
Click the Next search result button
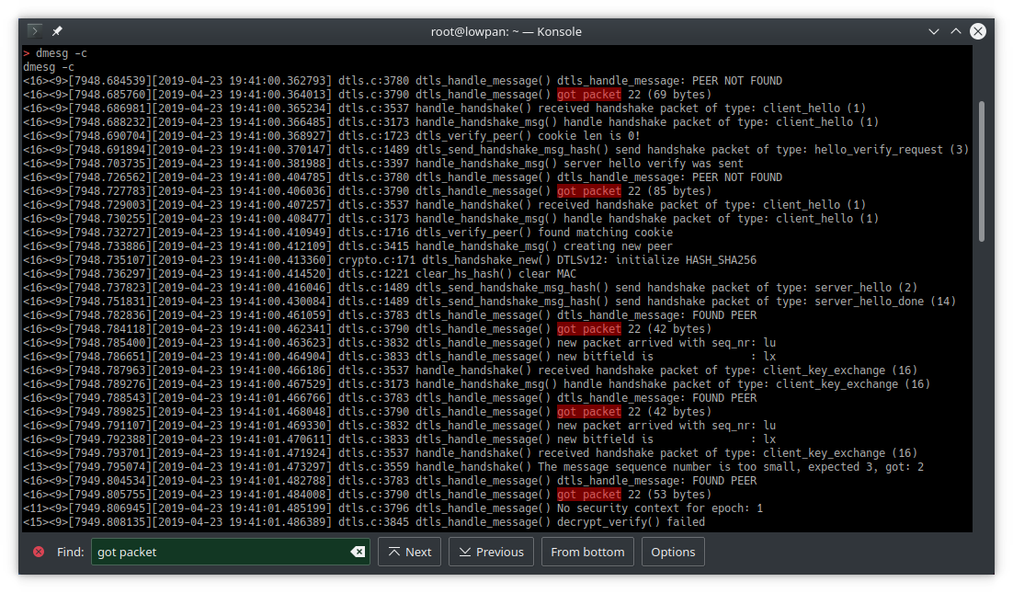coord(410,552)
